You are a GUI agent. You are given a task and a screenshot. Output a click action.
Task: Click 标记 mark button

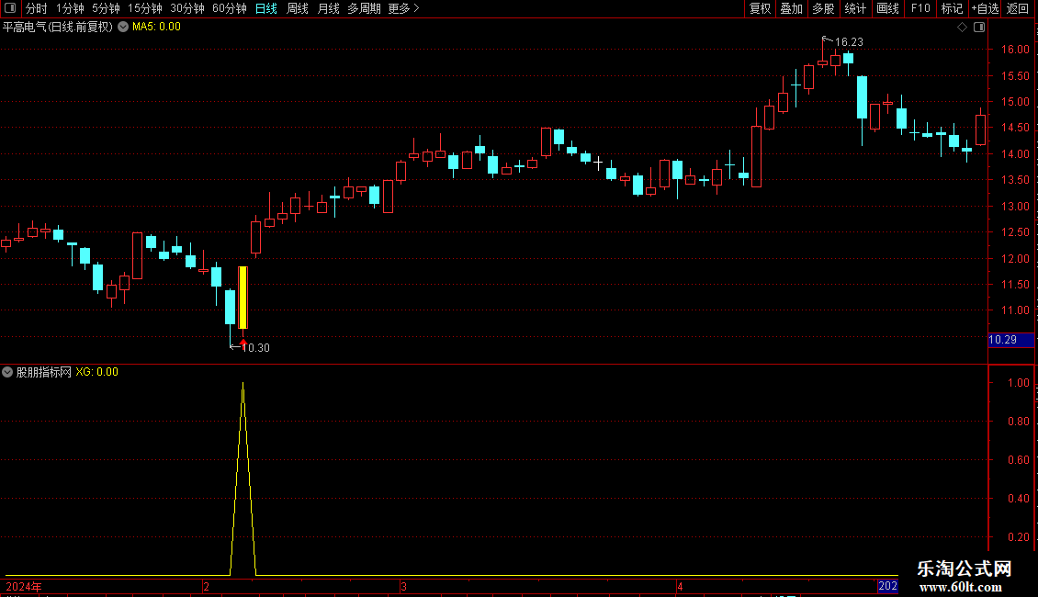click(952, 8)
